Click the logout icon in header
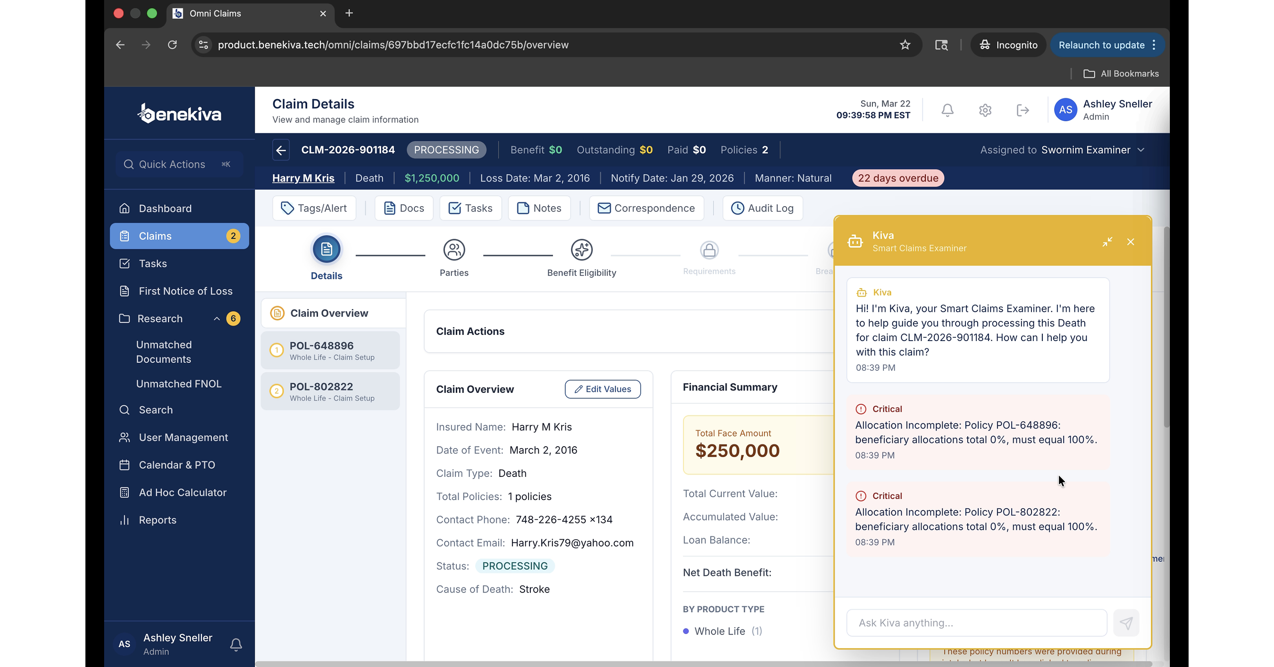Viewport: 1274px width, 667px height. (x=1022, y=110)
